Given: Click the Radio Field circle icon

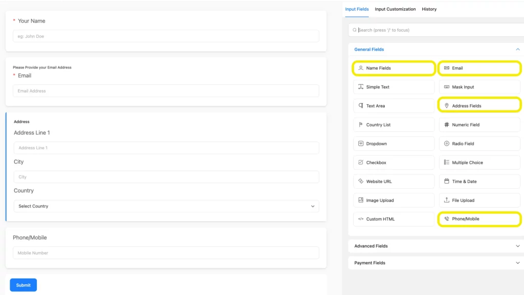Looking at the screenshot, I should pos(446,144).
